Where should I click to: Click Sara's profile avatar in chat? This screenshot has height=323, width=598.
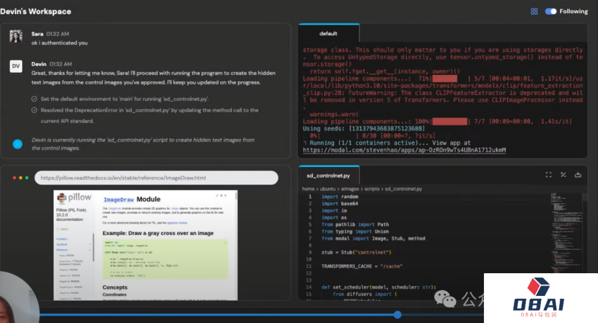coord(16,37)
